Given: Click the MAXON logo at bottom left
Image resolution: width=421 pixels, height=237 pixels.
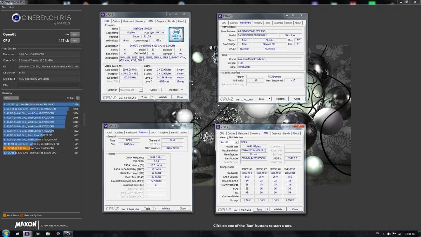Looking at the screenshot, I should (x=26, y=224).
